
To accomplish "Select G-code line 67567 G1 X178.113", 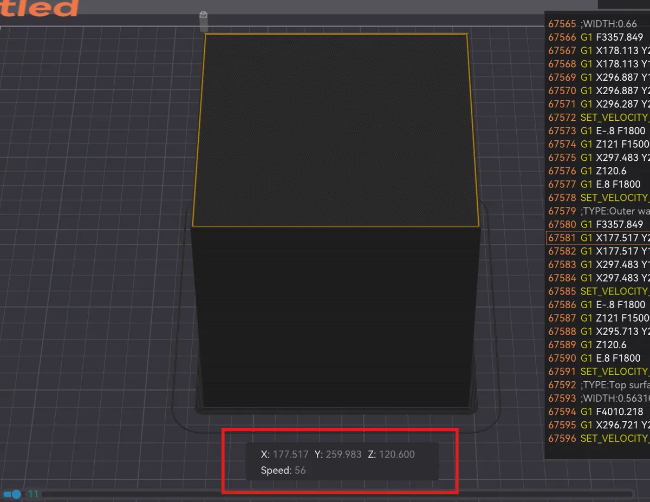I will click(x=598, y=51).
